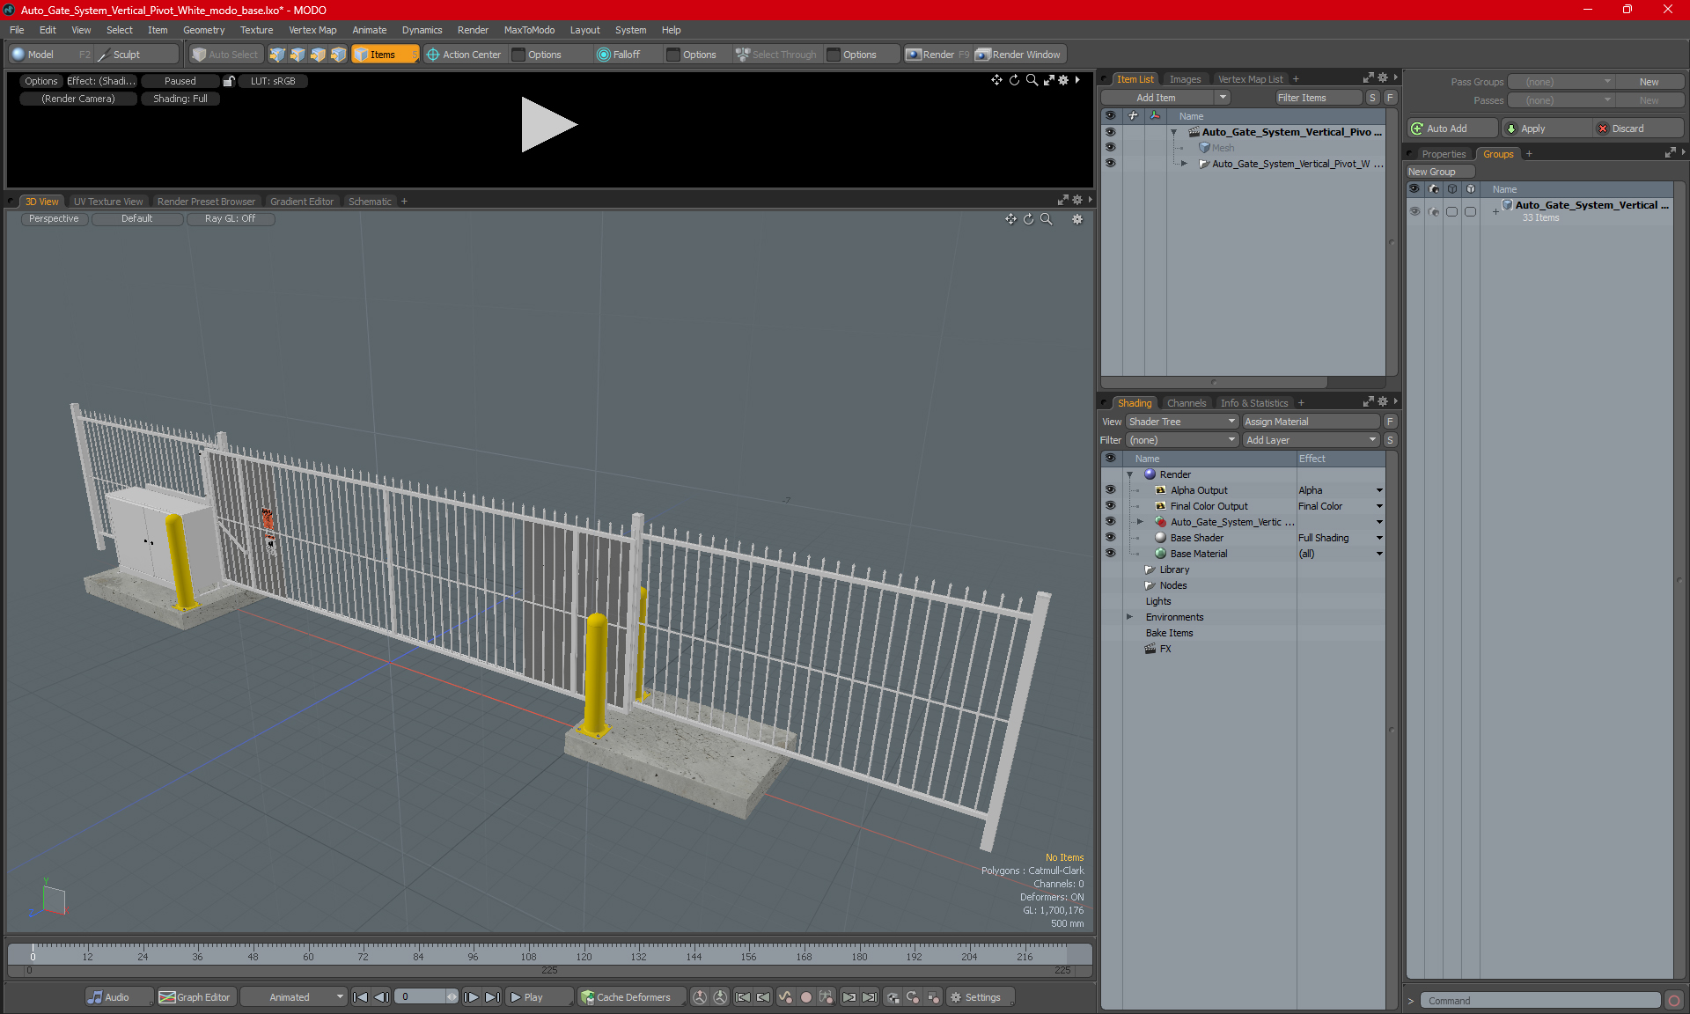Open timeline Settings
1690x1014 pixels.
coord(980,997)
